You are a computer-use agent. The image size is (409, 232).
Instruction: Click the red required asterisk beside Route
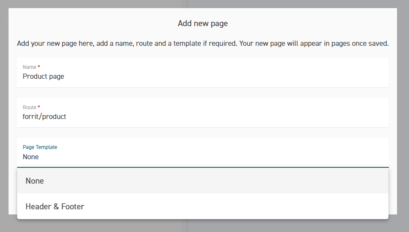click(x=39, y=107)
